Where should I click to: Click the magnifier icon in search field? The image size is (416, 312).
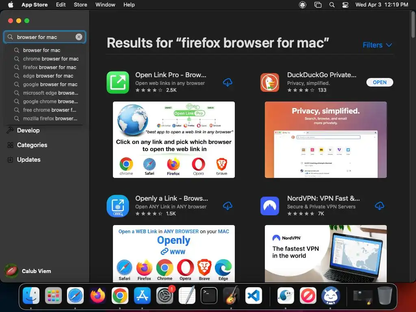10,37
